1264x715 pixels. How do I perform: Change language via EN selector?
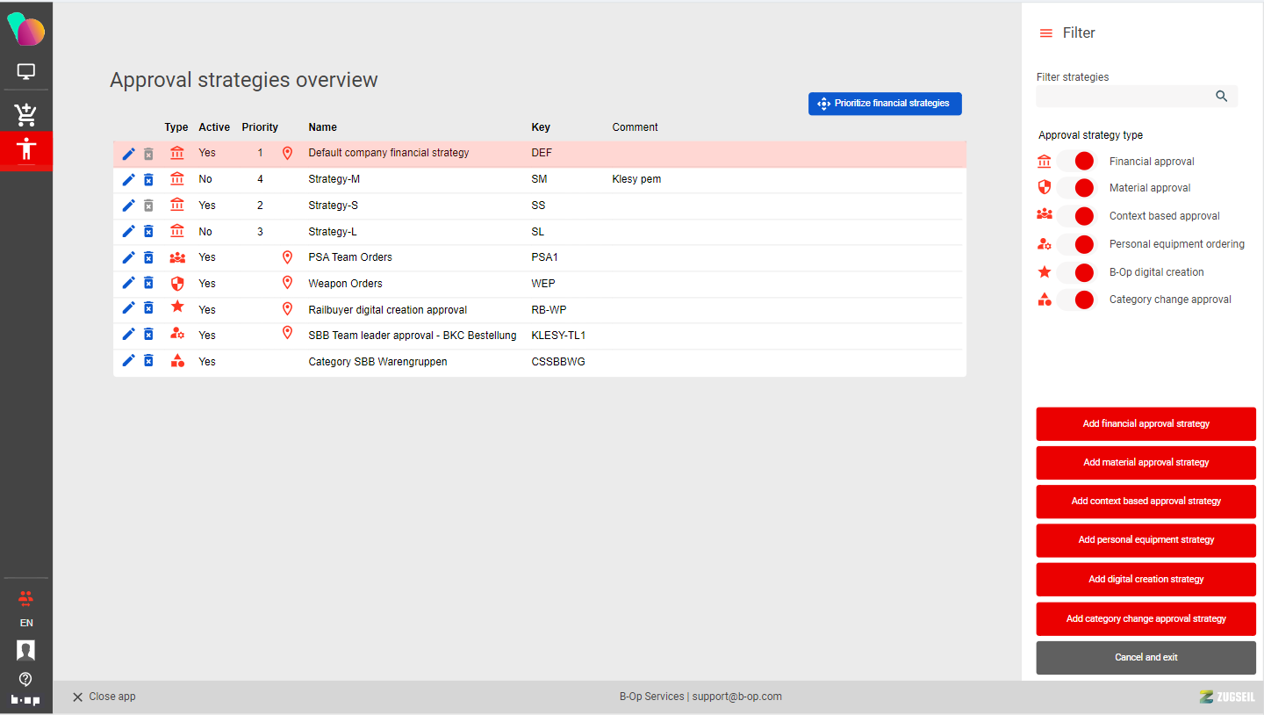click(26, 623)
